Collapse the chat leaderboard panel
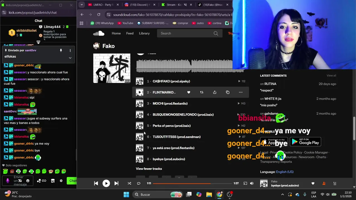This screenshot has width=356, height=200. [38, 42]
